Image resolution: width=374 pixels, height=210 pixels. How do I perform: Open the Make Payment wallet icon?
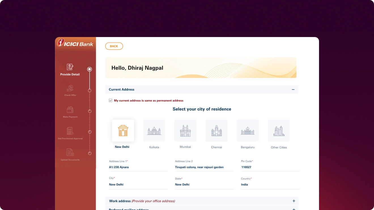pyautogui.click(x=70, y=110)
